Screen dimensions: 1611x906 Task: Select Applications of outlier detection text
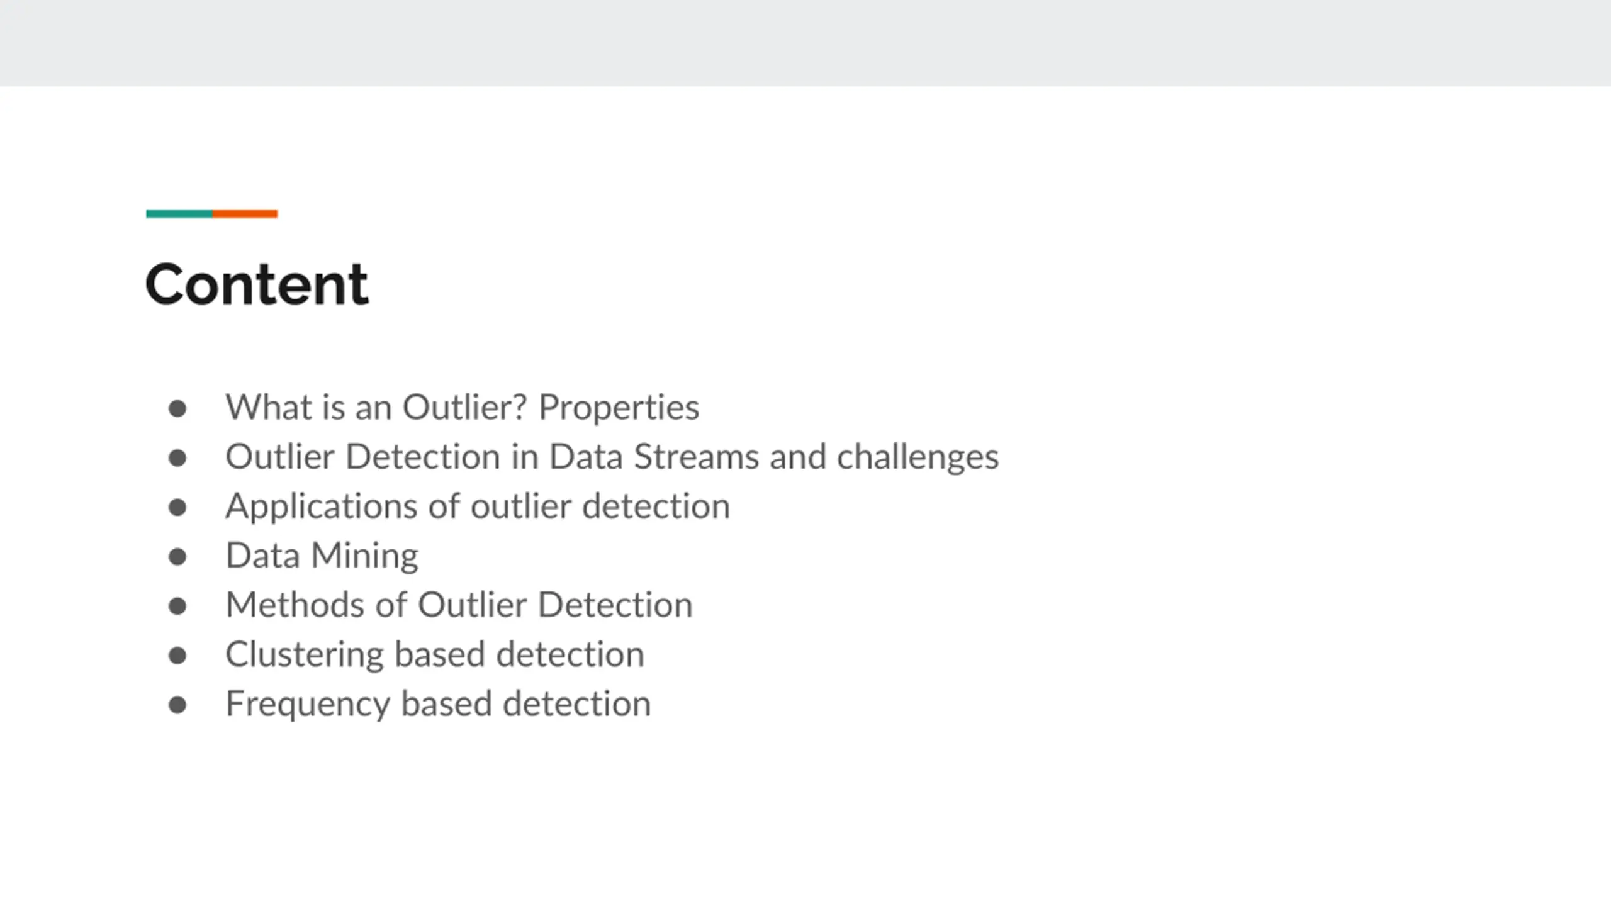[x=478, y=506]
